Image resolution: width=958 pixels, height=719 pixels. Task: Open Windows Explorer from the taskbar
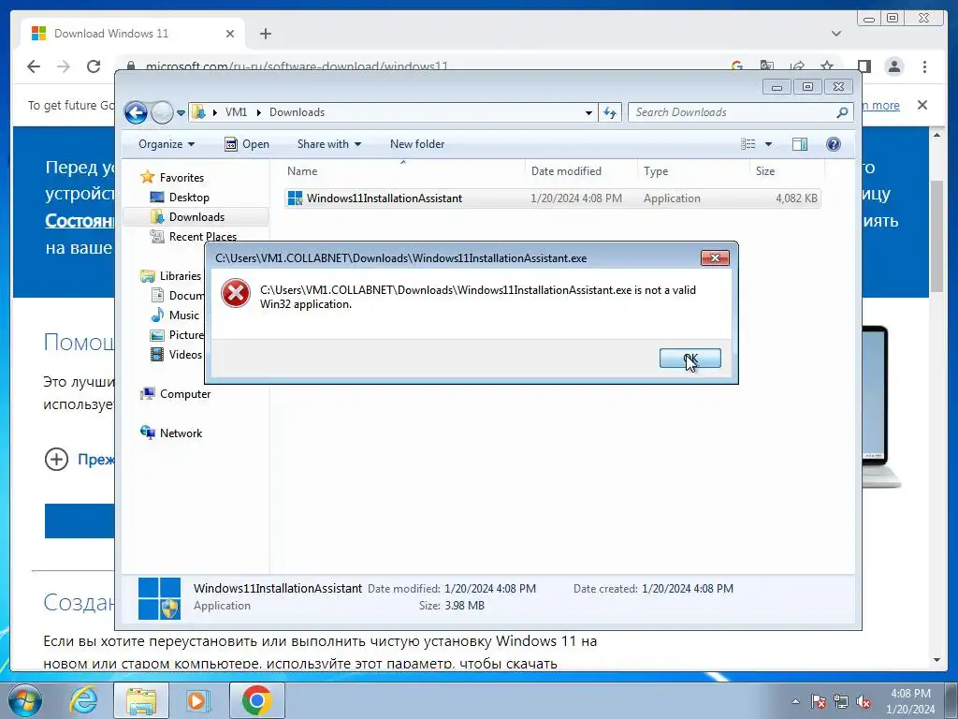click(140, 700)
